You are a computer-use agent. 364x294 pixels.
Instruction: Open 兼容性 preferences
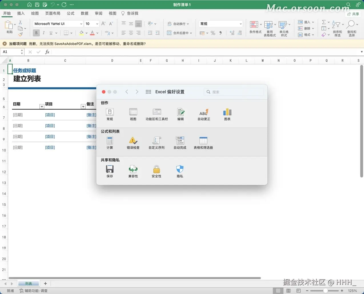click(133, 171)
